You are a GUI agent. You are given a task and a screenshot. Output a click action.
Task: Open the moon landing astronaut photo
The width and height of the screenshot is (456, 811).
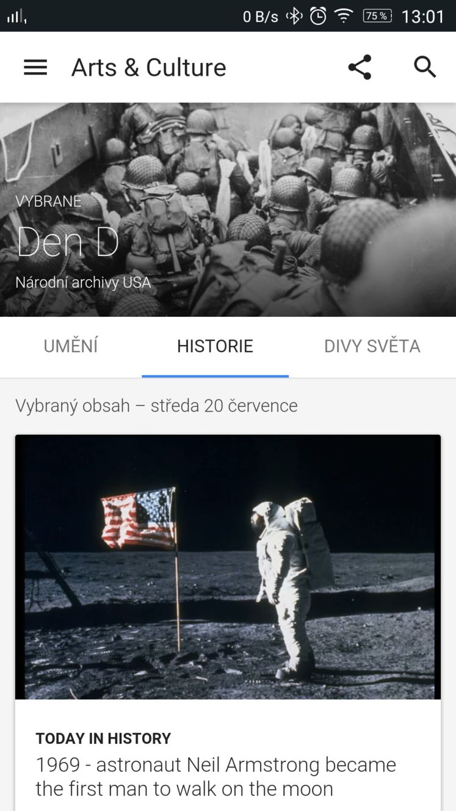pyautogui.click(x=228, y=567)
